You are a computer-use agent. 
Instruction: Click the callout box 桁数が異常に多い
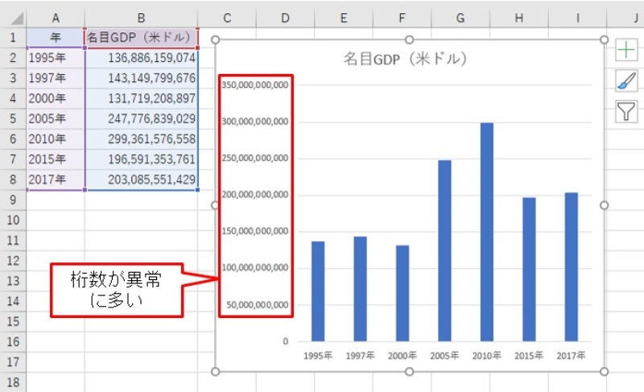117,290
